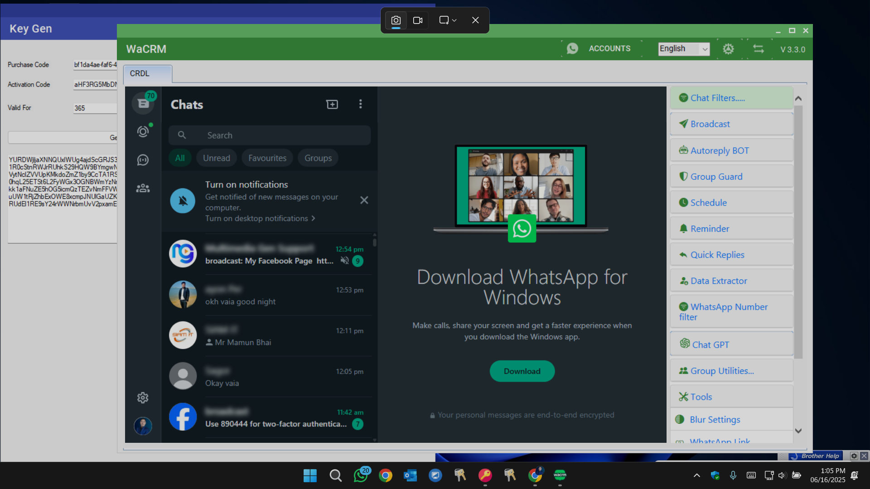The image size is (870, 489).
Task: Open Autoreply BOT tool
Action: pyautogui.click(x=731, y=150)
